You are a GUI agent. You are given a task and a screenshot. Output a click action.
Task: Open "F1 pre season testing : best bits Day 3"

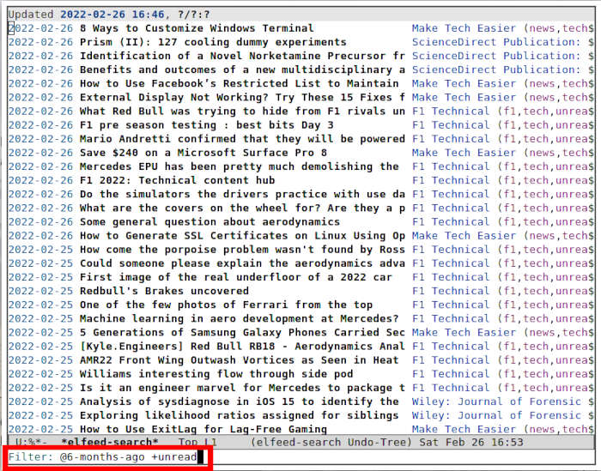point(207,125)
